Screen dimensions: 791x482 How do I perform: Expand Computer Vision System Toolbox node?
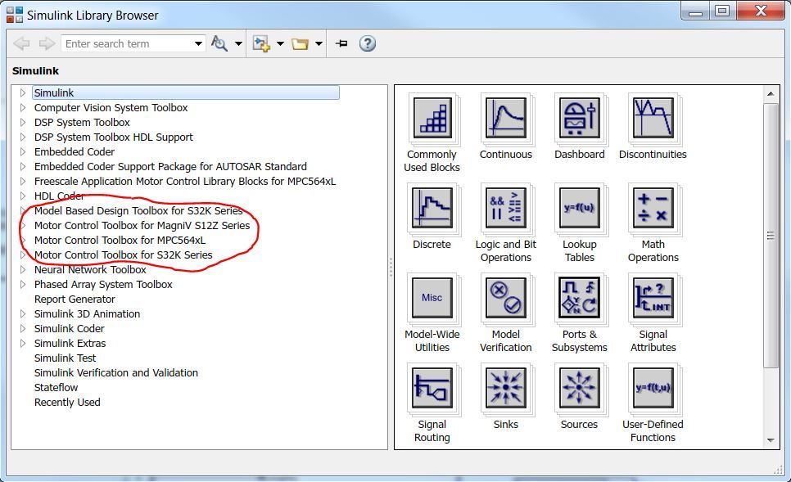[23, 107]
